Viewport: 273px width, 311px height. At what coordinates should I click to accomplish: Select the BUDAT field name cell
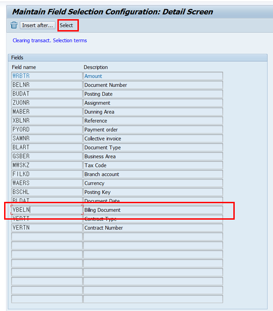click(47, 94)
